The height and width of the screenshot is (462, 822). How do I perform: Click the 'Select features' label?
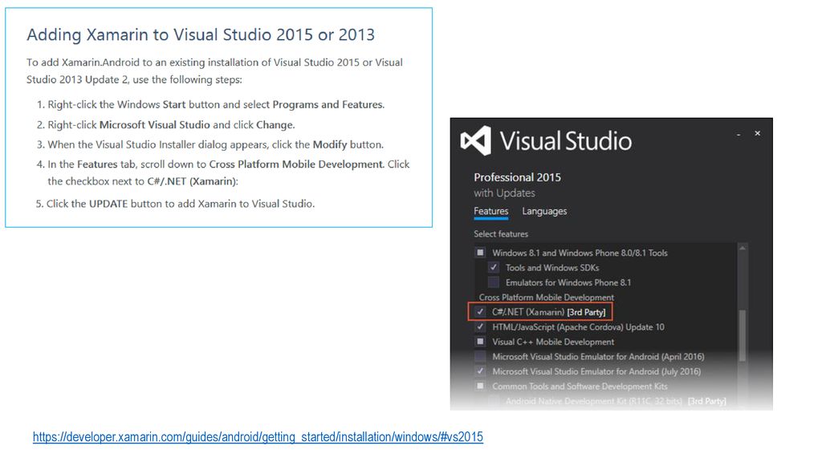(x=501, y=234)
